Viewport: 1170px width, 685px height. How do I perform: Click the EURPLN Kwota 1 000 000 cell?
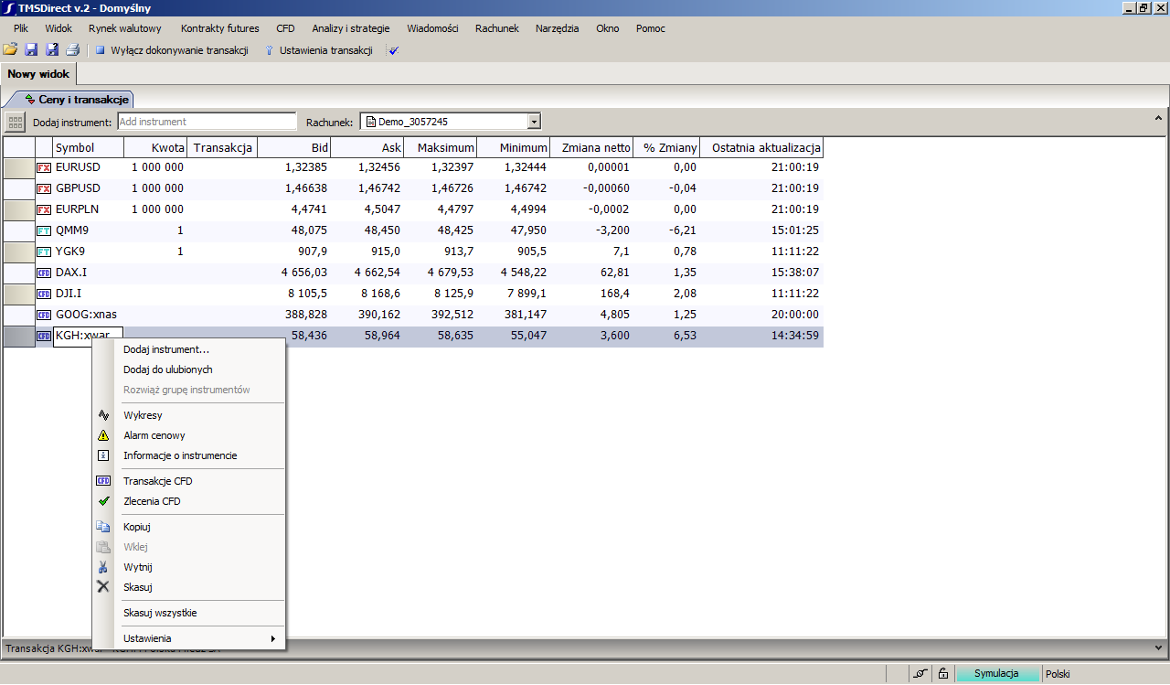tap(156, 209)
